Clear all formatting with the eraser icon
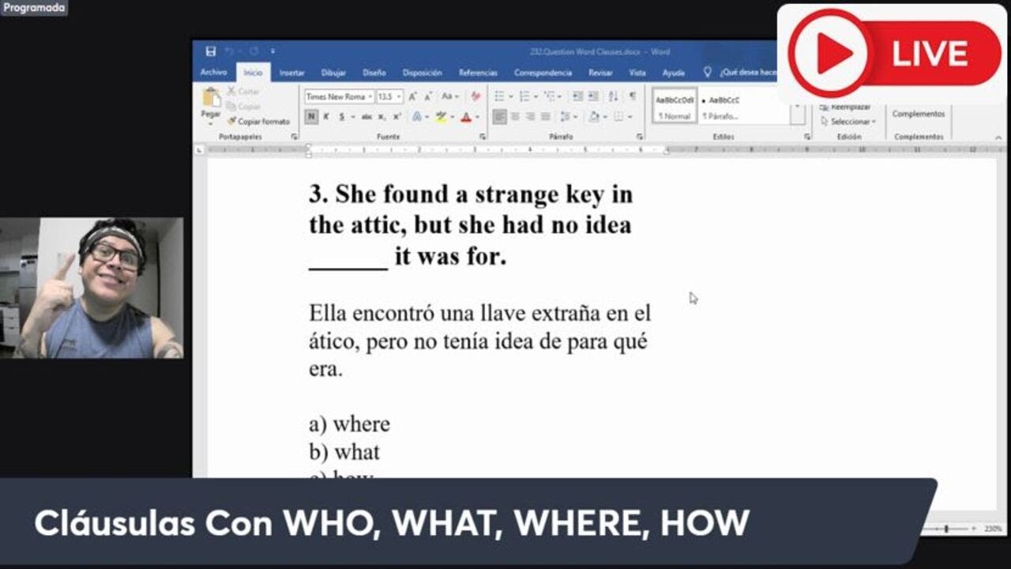Screen dimensions: 1011x569 click(x=475, y=96)
